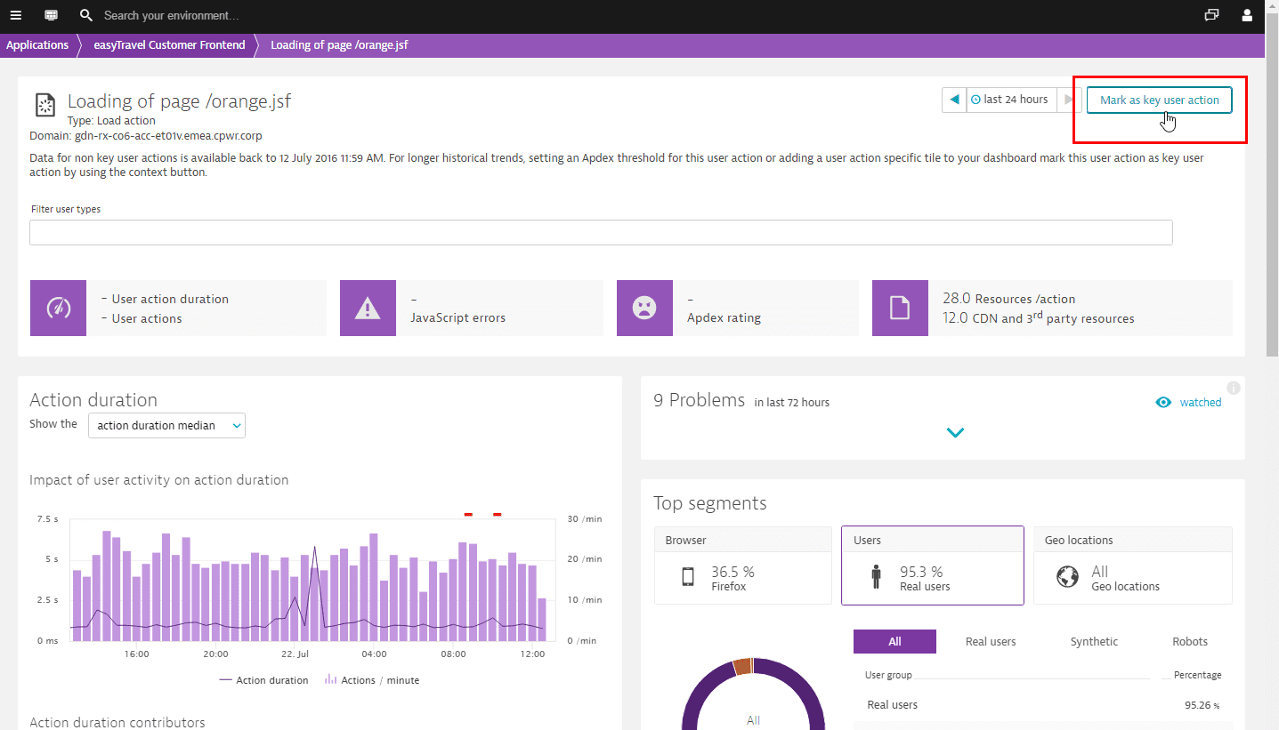Navigate to Applications breadcrumb
This screenshot has height=730, width=1279.
[x=37, y=45]
